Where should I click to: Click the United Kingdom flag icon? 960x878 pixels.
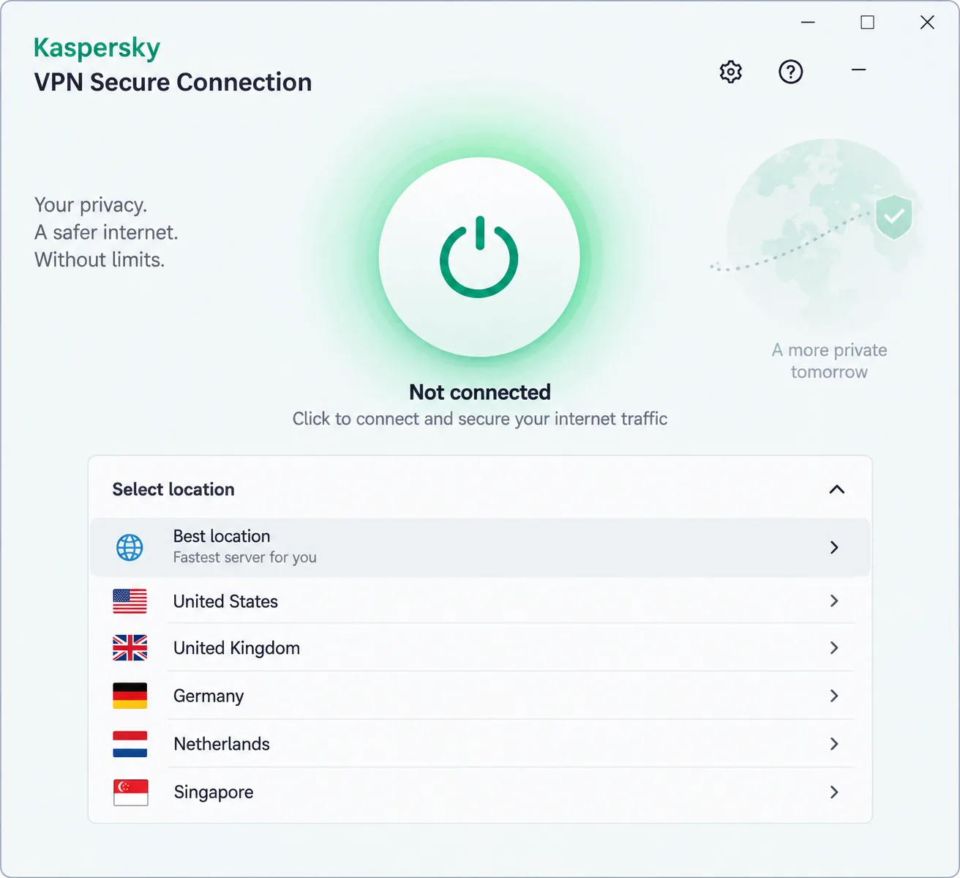click(x=130, y=648)
